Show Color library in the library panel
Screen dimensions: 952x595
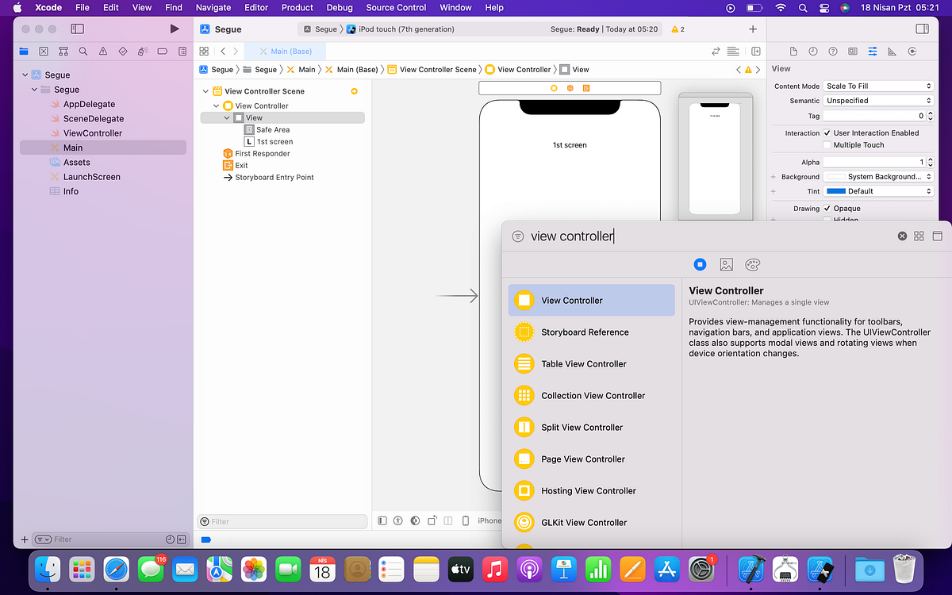tap(752, 264)
